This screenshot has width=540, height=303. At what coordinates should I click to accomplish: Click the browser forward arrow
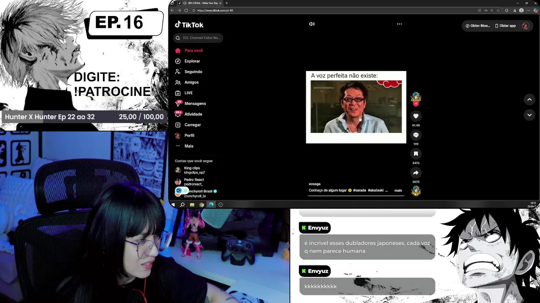click(179, 11)
